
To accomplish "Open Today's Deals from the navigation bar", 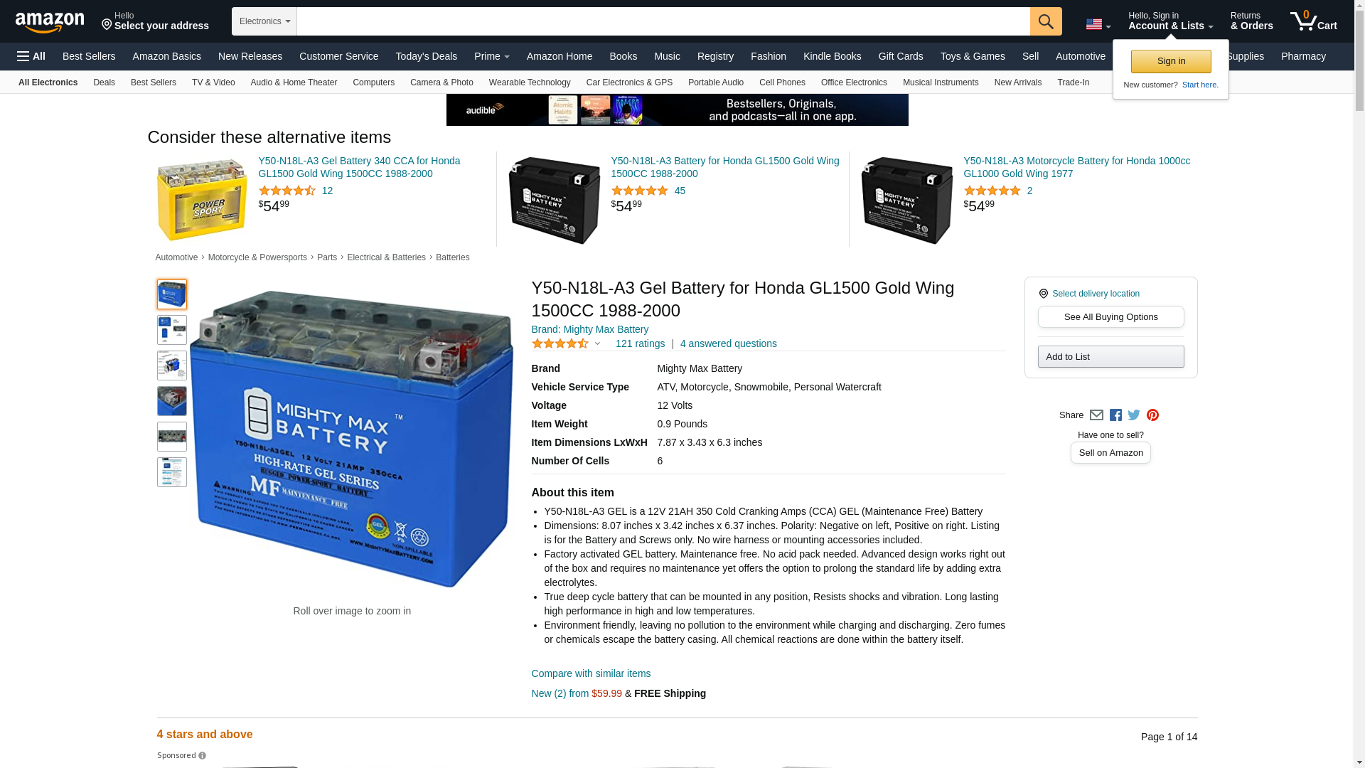I will (427, 56).
